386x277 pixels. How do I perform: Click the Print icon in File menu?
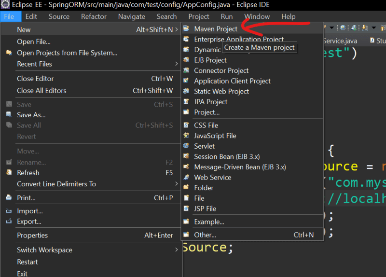coord(9,197)
